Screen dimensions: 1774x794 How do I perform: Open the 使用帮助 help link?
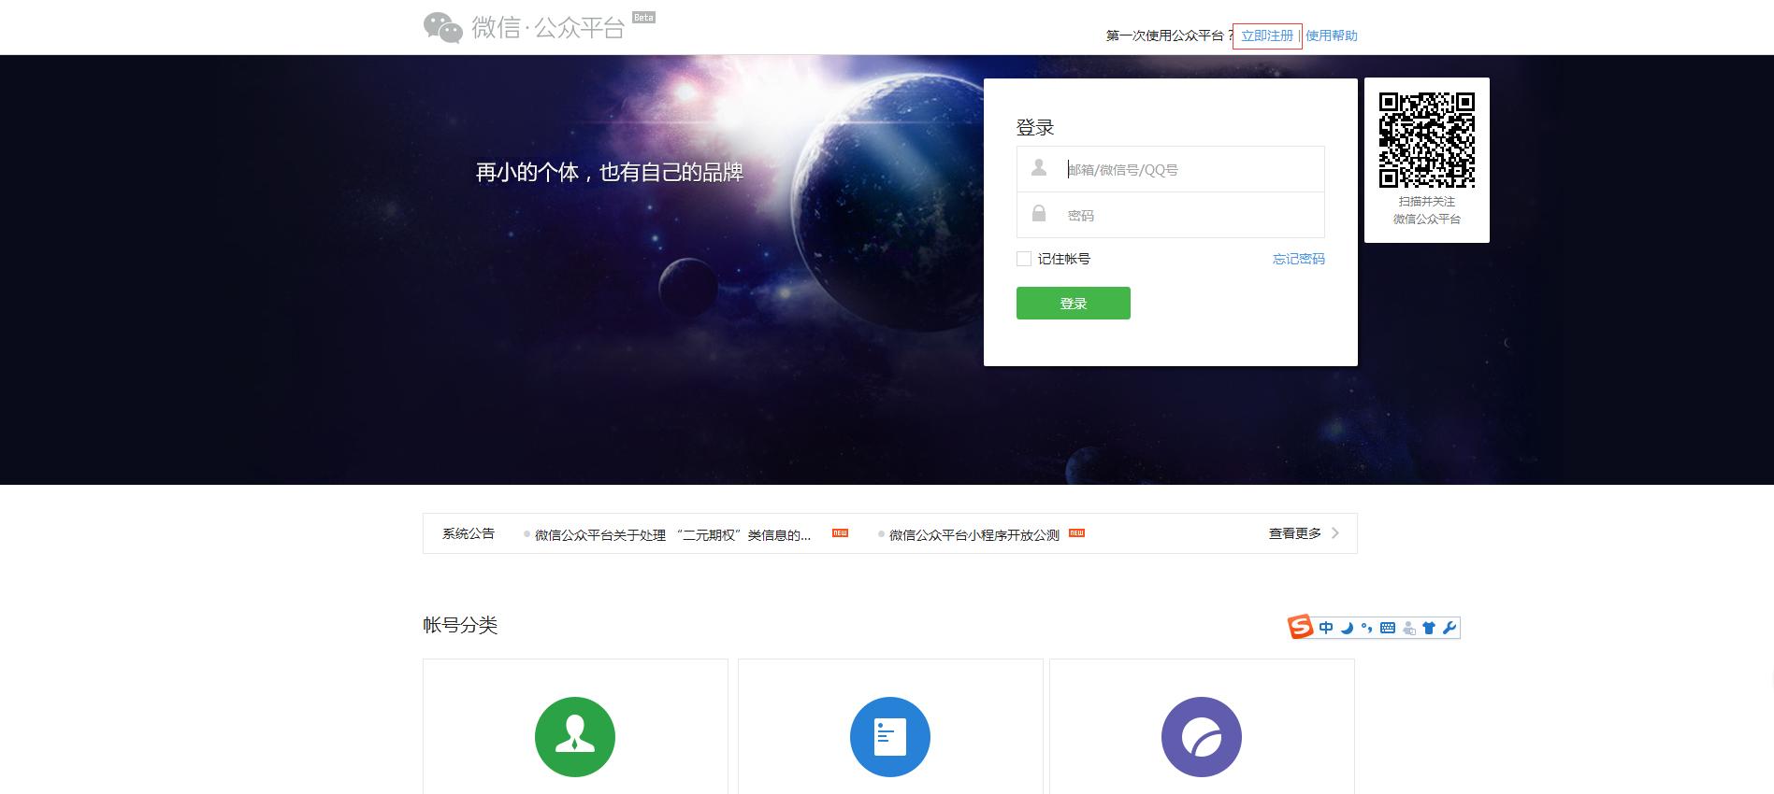(x=1332, y=35)
